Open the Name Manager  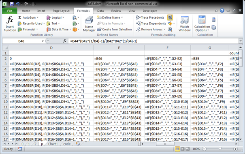[89, 24]
